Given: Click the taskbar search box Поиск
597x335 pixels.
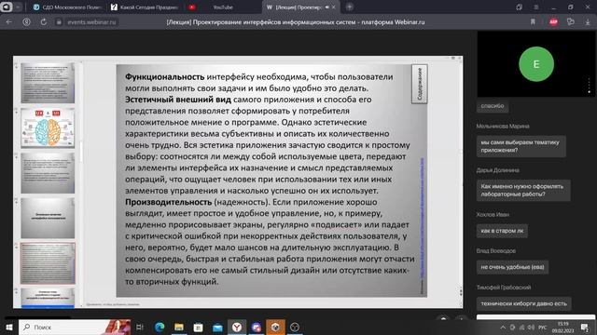Looking at the screenshot, I should coord(75,327).
